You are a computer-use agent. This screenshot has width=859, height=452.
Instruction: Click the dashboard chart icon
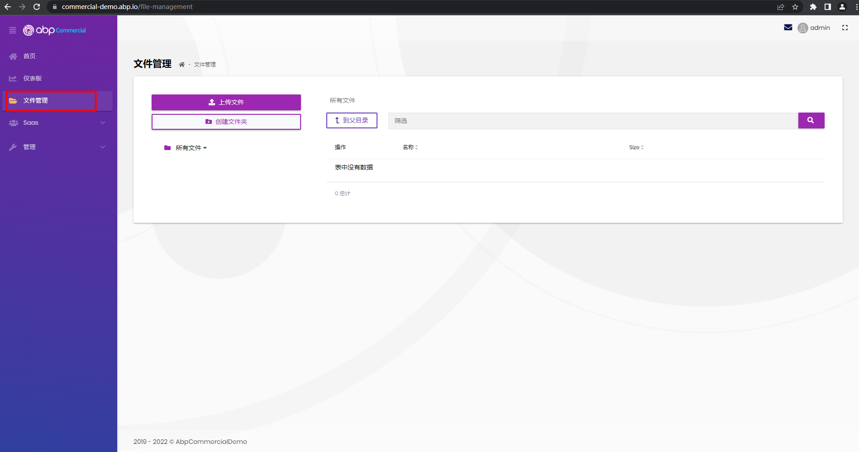pos(13,78)
